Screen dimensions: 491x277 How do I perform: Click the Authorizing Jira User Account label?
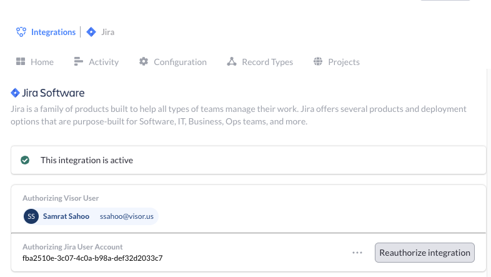pos(72,247)
